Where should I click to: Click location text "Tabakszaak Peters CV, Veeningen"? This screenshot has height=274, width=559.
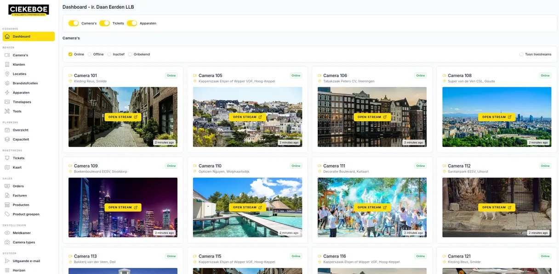click(x=348, y=81)
